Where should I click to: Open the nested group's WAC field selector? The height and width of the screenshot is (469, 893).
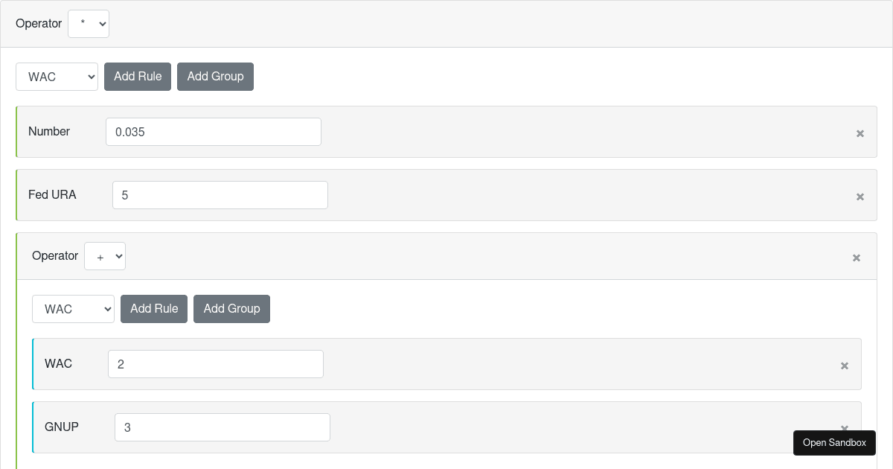tap(73, 308)
